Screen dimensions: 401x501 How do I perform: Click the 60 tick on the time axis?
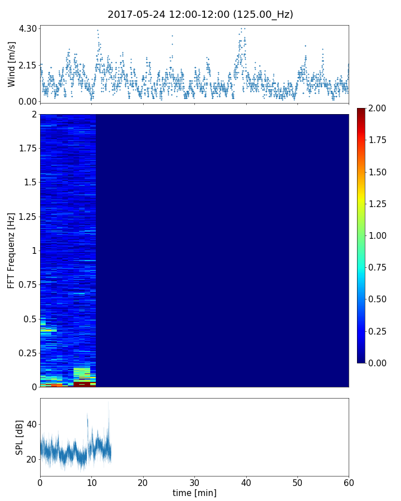pyautogui.click(x=349, y=481)
